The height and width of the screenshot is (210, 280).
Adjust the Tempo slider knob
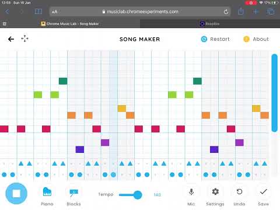click(138, 195)
